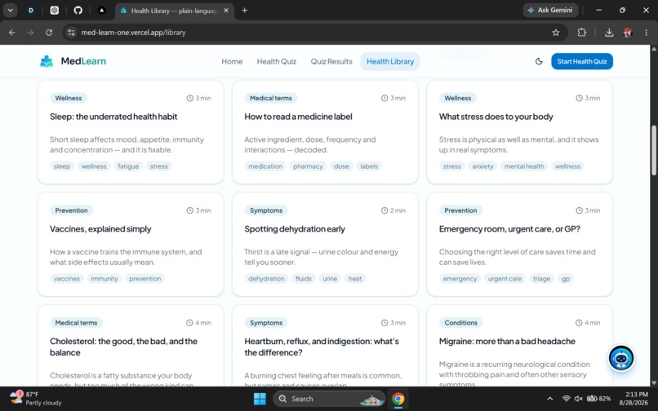Open tab search dropdown arrow

10,11
